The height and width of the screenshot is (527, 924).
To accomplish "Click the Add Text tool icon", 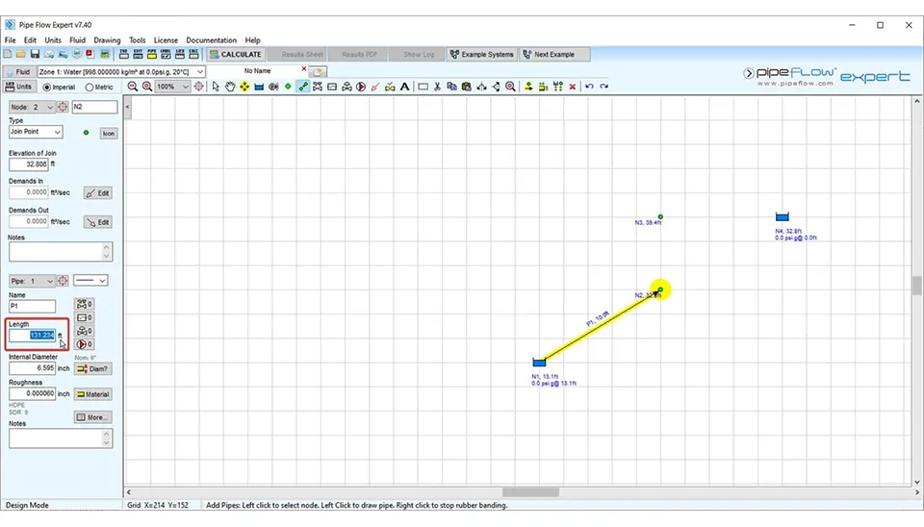I will click(x=404, y=87).
